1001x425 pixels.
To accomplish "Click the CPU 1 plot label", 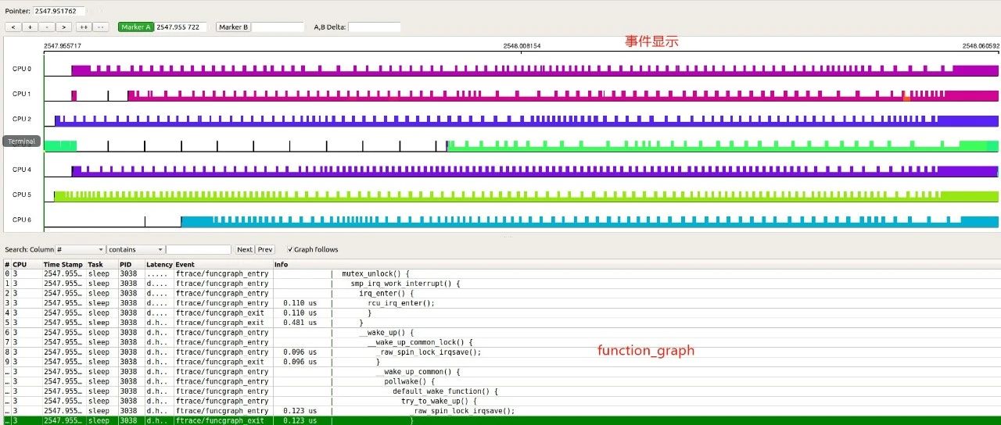I will click(x=22, y=94).
